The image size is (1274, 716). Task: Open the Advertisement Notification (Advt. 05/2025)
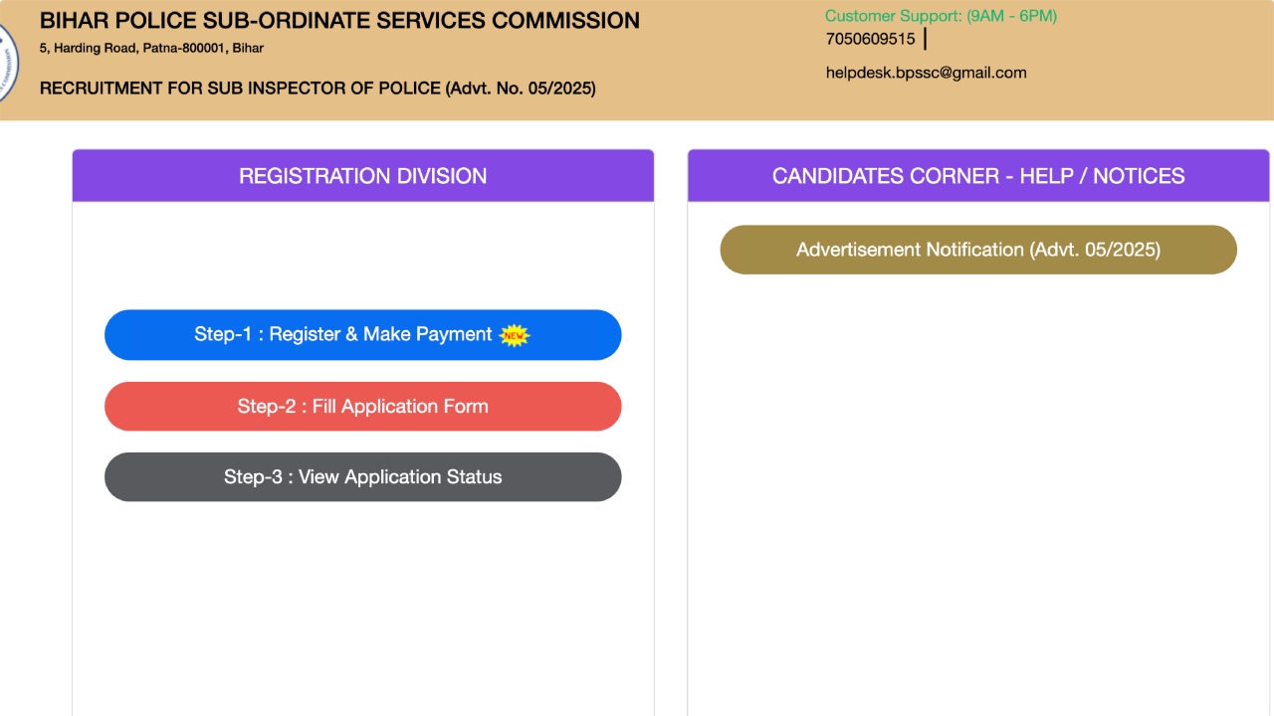click(977, 250)
